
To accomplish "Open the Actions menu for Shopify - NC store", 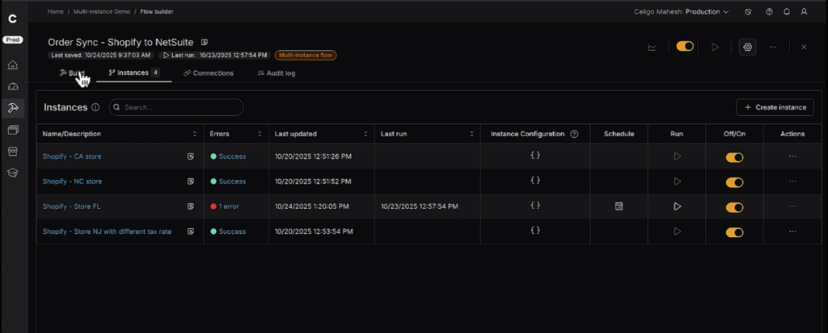I will click(792, 181).
